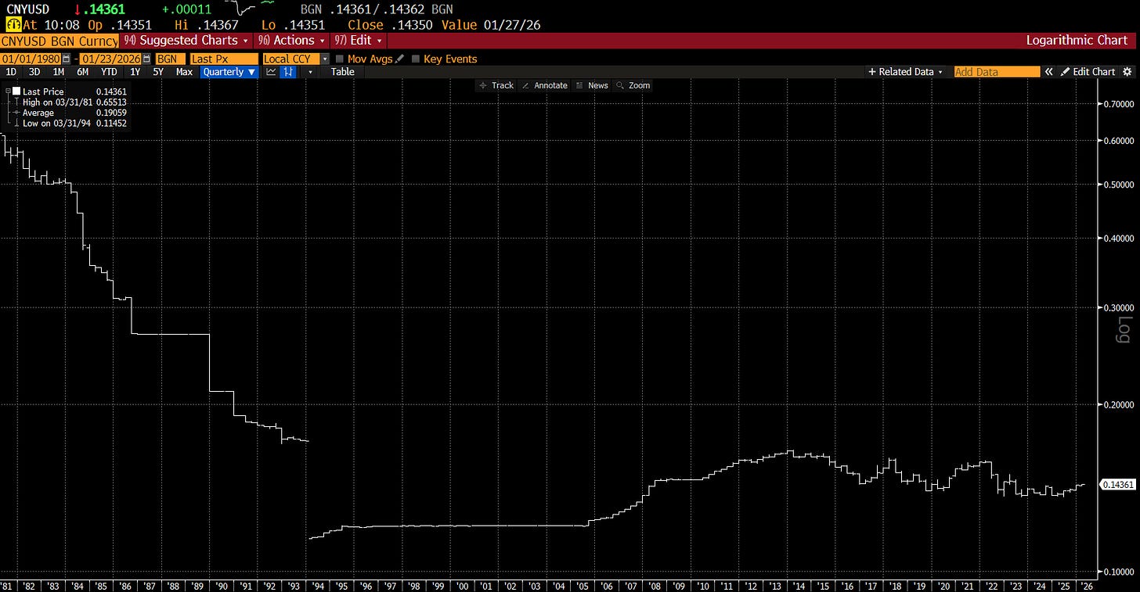
Task: Click the Mov Avgs pencil edit icon
Action: (x=400, y=59)
